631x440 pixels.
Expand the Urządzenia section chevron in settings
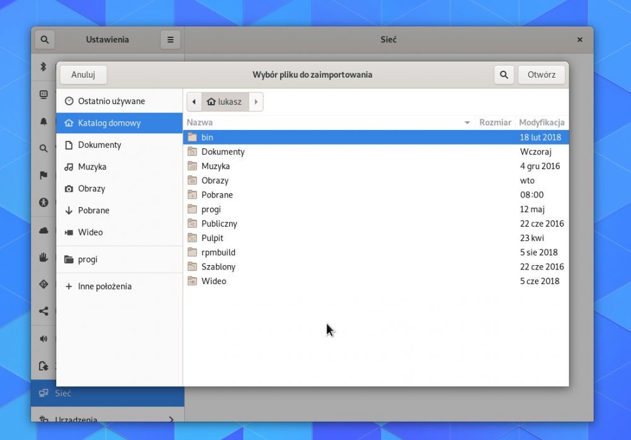pyautogui.click(x=172, y=419)
